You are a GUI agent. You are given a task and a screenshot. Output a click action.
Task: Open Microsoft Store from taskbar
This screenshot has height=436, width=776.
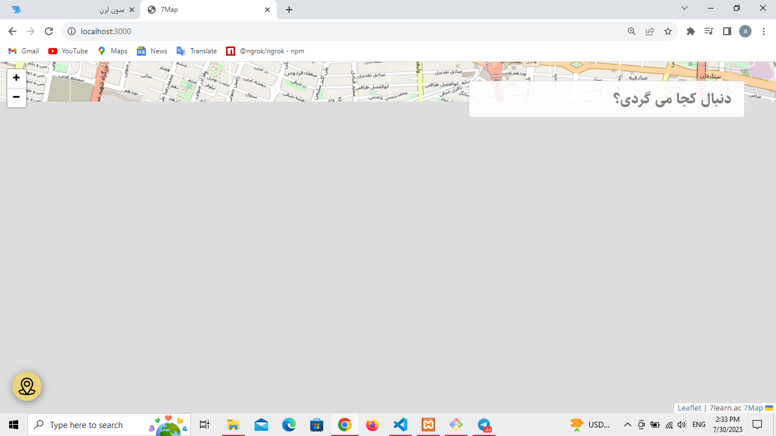click(x=317, y=425)
